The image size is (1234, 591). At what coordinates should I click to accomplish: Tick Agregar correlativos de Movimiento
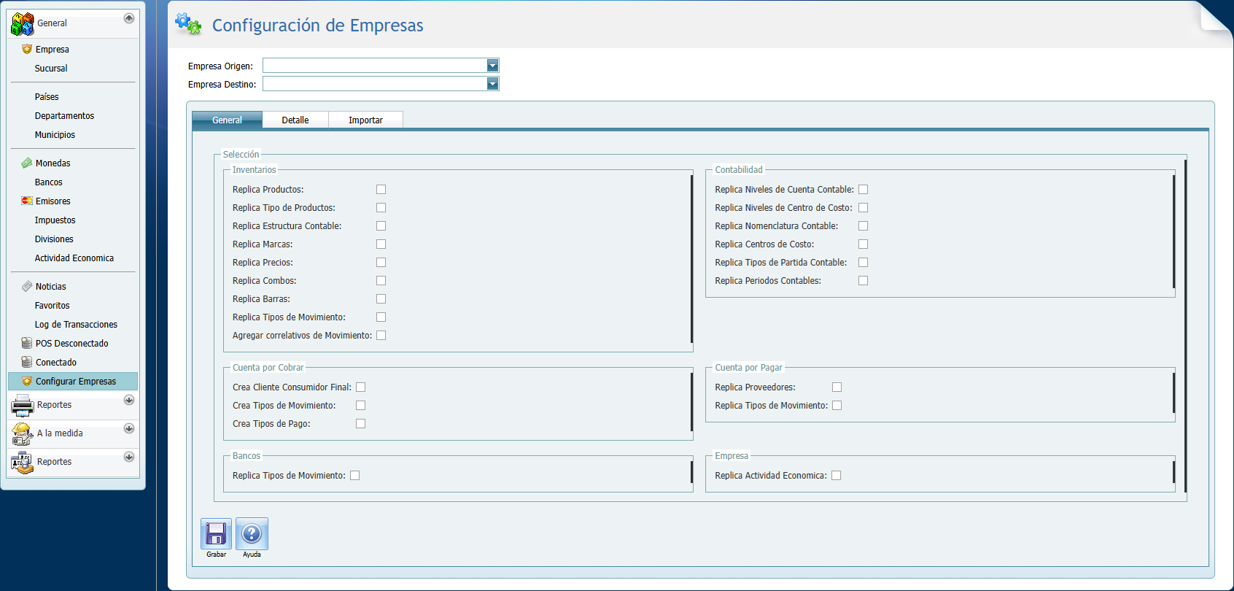click(x=381, y=335)
